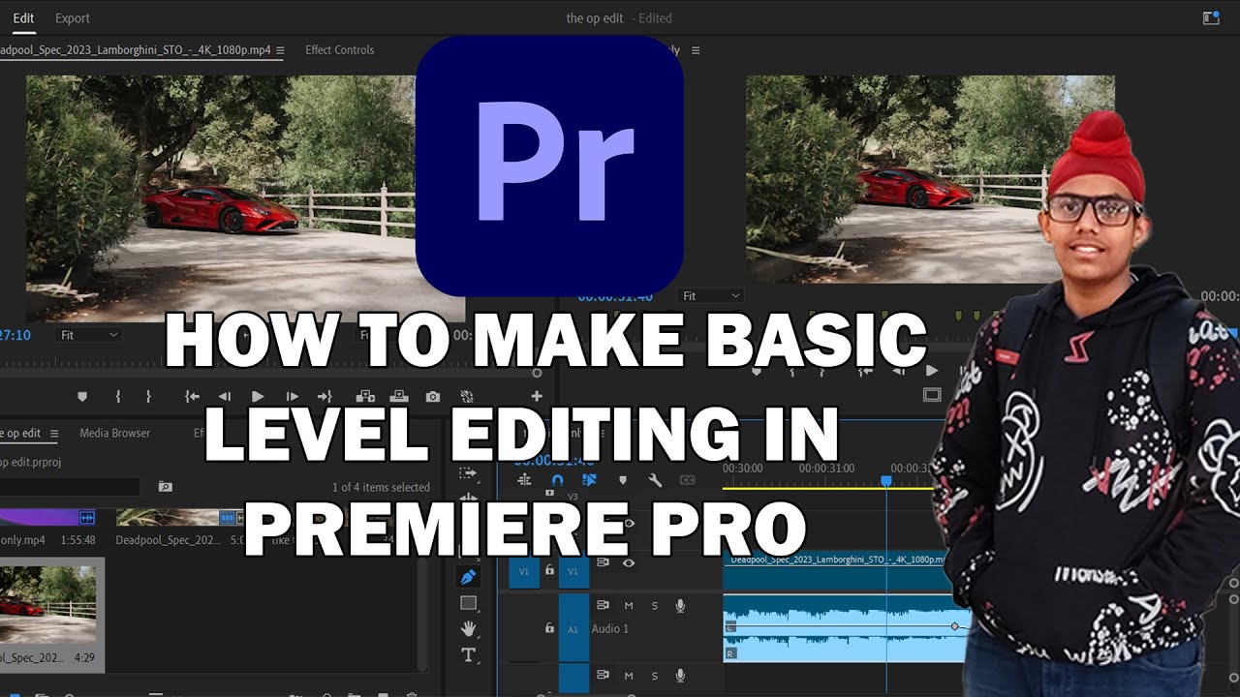Select the Pen tool
The width and height of the screenshot is (1240, 697).
(468, 577)
